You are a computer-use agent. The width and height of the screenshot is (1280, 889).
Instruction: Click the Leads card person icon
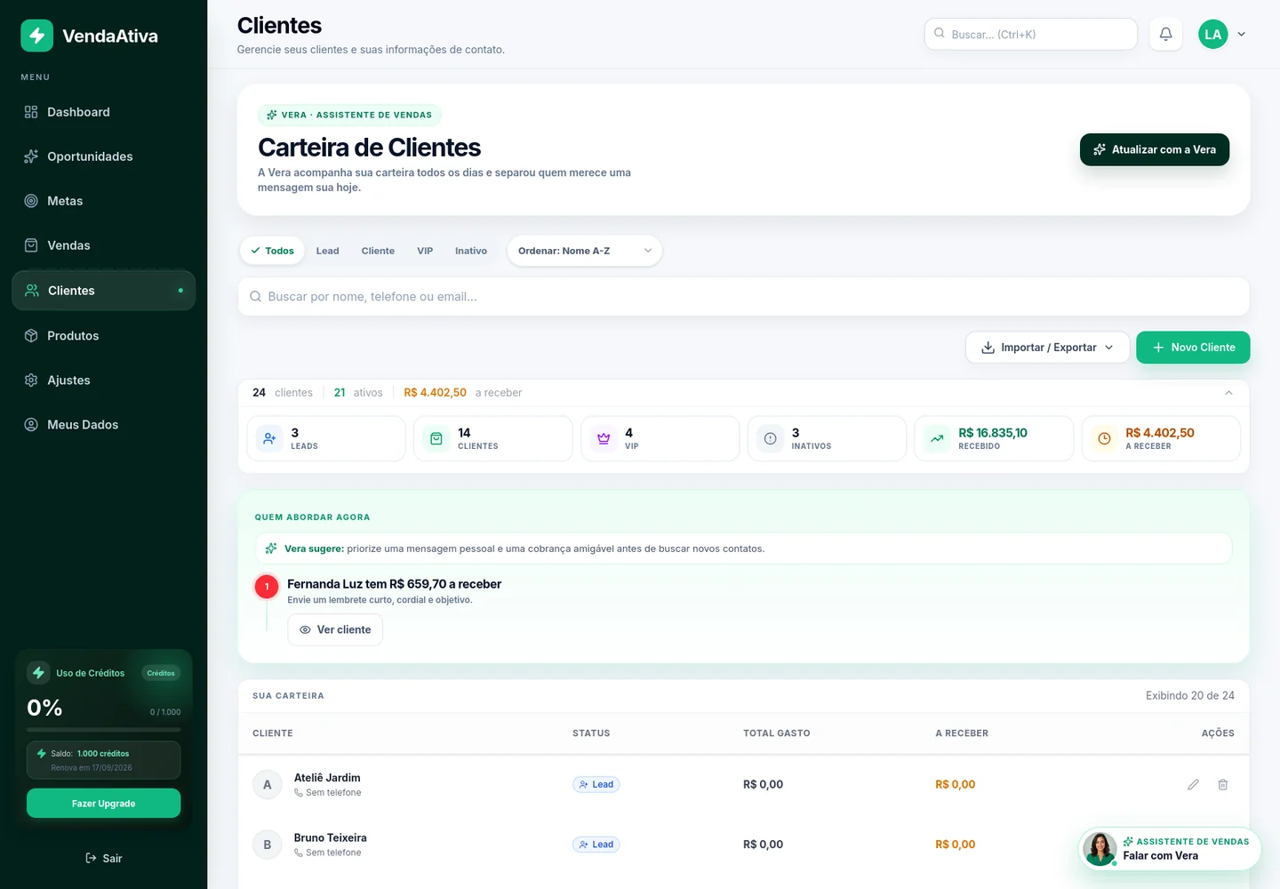(269, 438)
